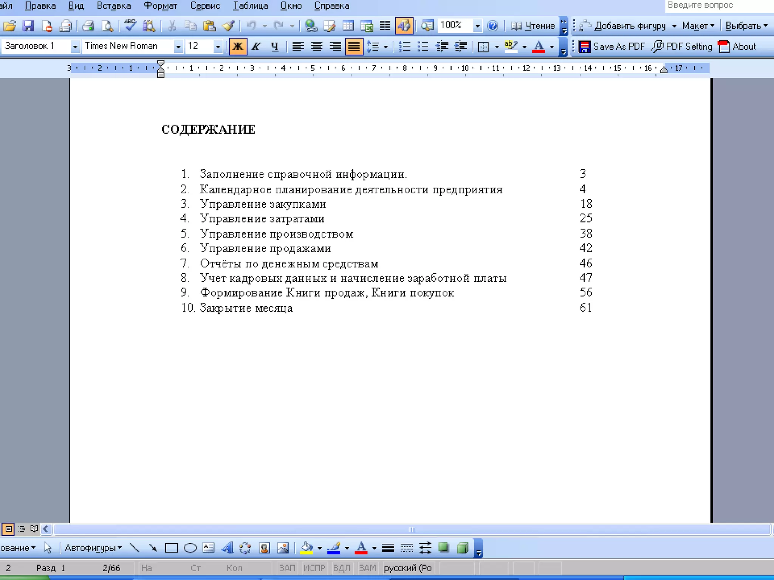
Task: Expand the style dropdown Заголовок 1
Action: (x=75, y=46)
